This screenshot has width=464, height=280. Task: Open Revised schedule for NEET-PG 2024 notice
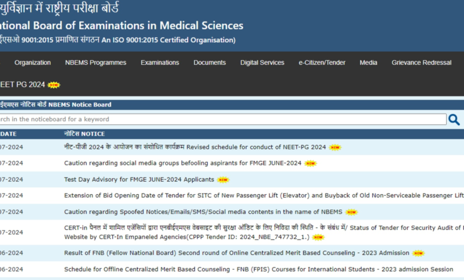pyautogui.click(x=195, y=147)
